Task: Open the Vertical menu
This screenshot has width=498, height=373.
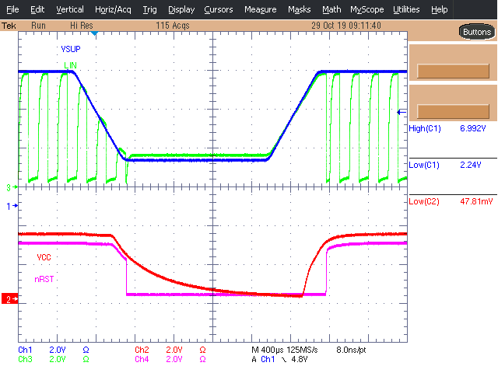Action: click(x=70, y=9)
